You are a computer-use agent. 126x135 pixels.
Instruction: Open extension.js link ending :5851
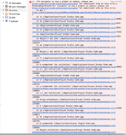click(74, 28)
